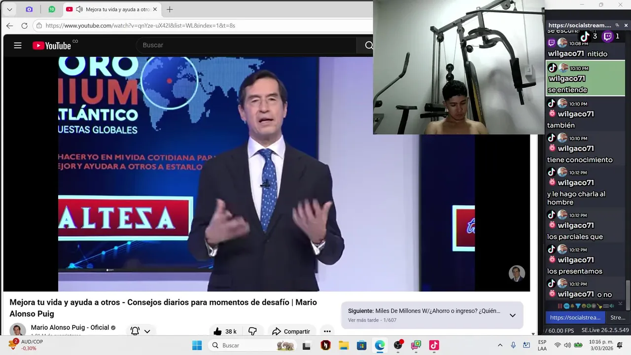The height and width of the screenshot is (355, 631).
Task: Expand the subscription notification chevron
Action: click(147, 331)
